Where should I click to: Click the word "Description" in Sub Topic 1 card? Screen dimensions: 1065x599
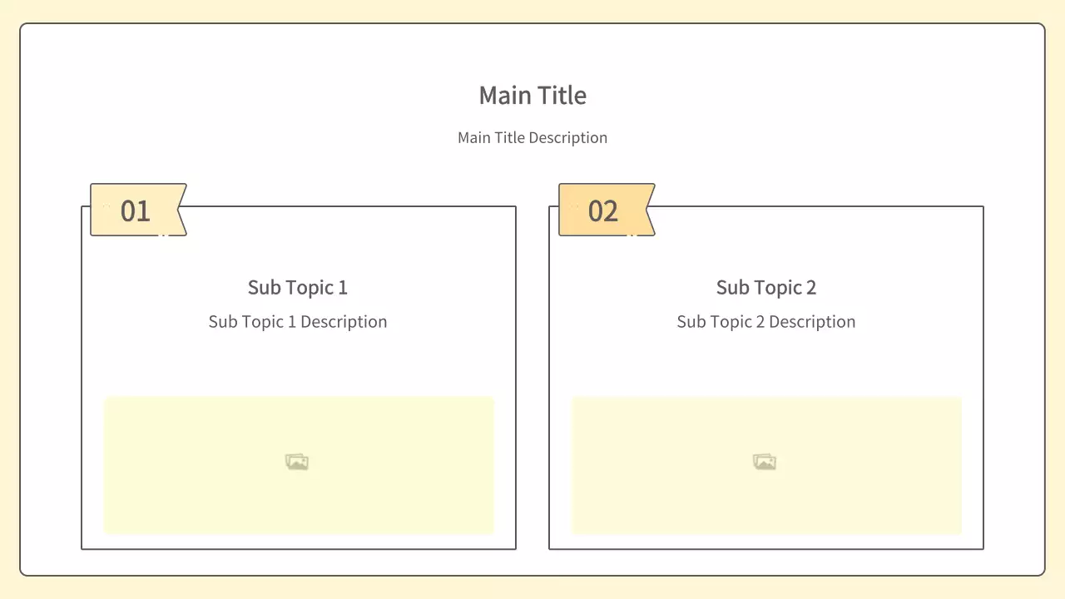point(344,322)
